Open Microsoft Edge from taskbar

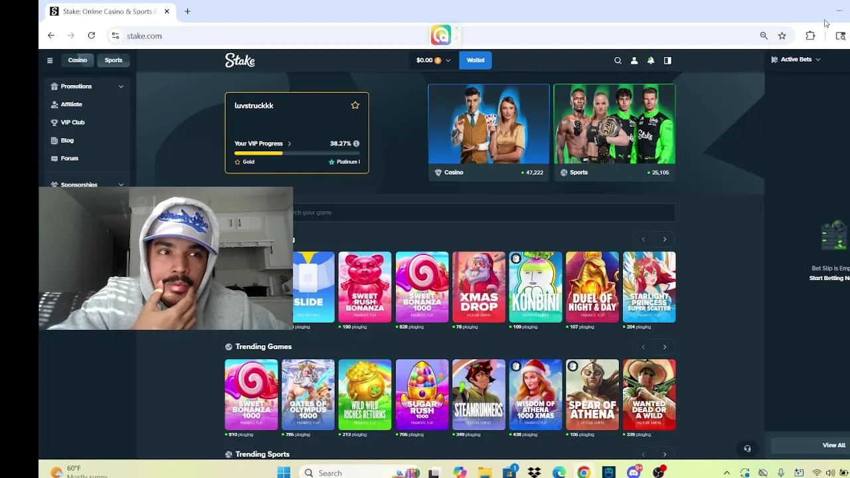pyautogui.click(x=559, y=473)
